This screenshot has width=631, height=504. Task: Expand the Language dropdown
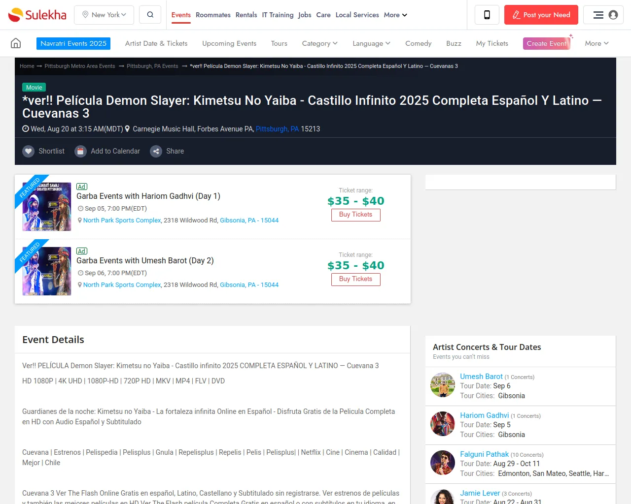pos(372,43)
